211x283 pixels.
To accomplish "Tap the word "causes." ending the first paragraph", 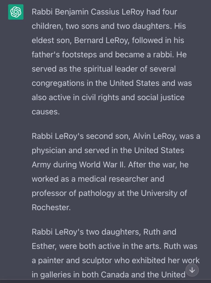I will tap(46, 112).
